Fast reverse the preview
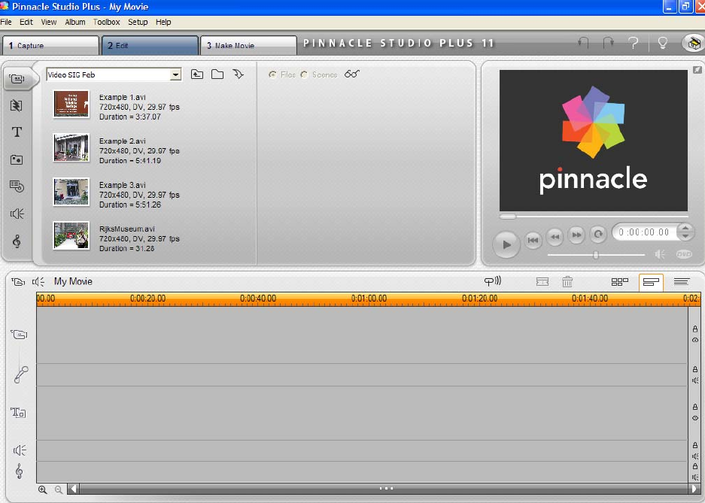Viewport: 705px width, 503px height. [x=555, y=237]
